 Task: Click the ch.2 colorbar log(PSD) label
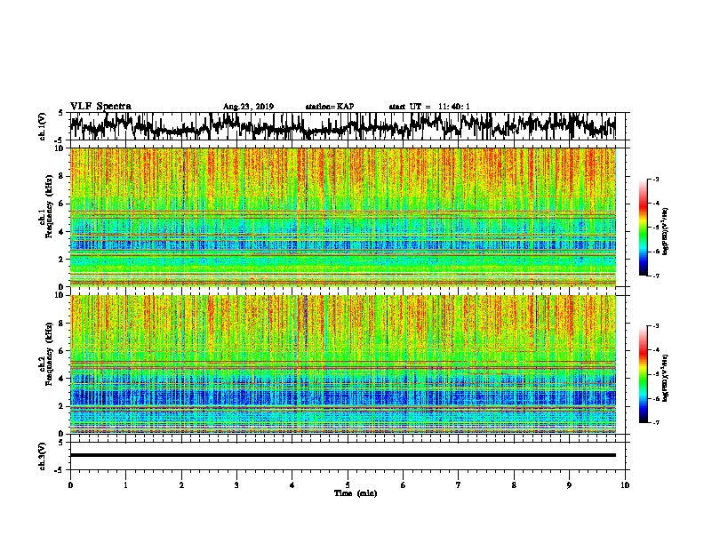(x=665, y=378)
